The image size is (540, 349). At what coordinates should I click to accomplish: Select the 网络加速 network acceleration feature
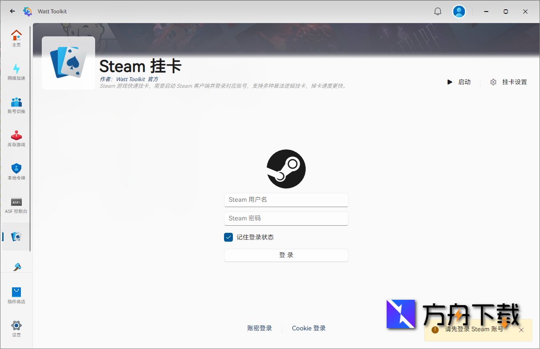(16, 72)
